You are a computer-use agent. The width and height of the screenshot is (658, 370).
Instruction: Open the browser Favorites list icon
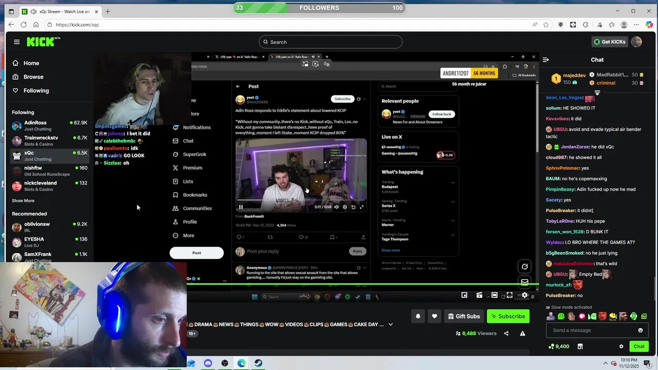612,25
